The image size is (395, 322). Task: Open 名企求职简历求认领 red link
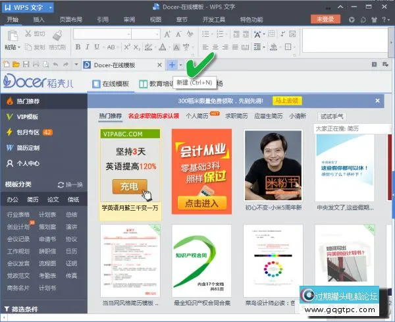tap(153, 116)
